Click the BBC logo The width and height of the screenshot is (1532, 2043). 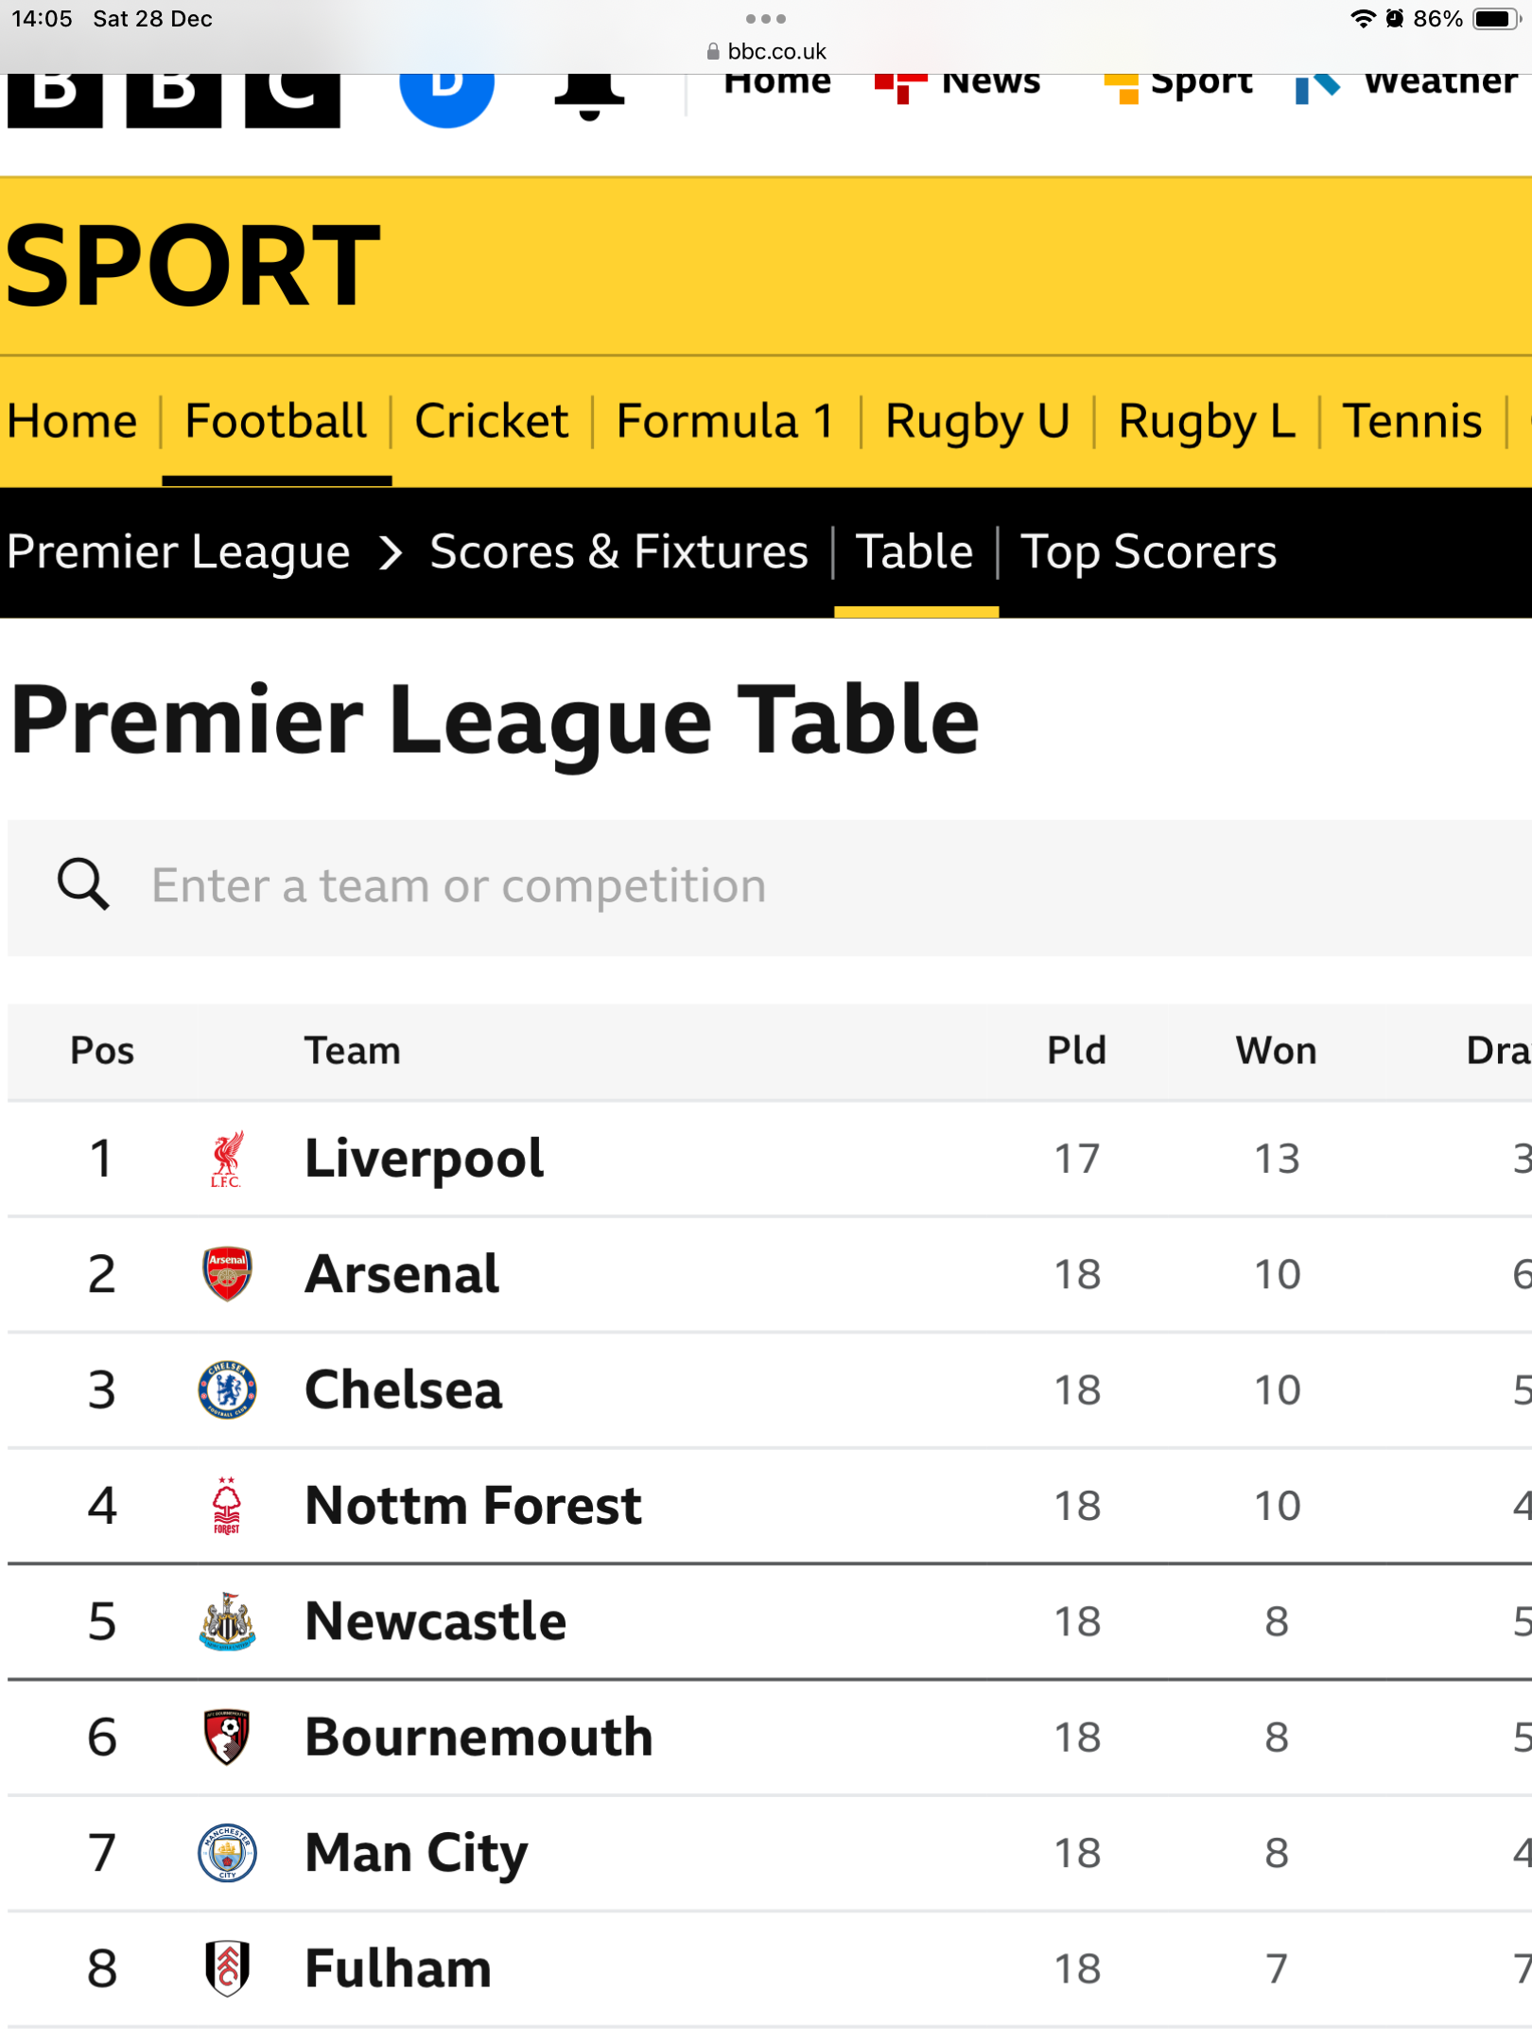click(x=174, y=96)
